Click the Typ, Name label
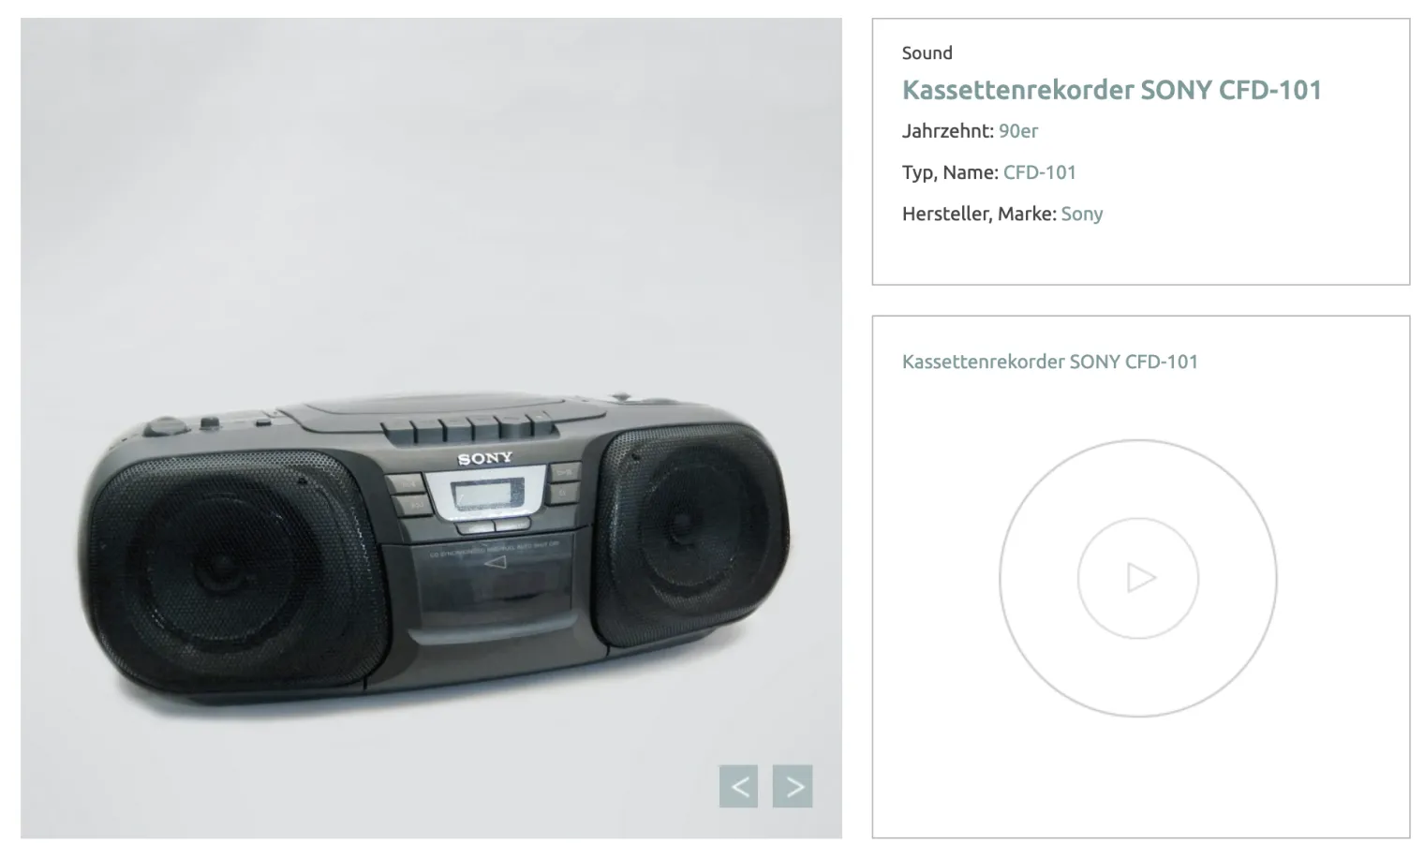 (950, 172)
